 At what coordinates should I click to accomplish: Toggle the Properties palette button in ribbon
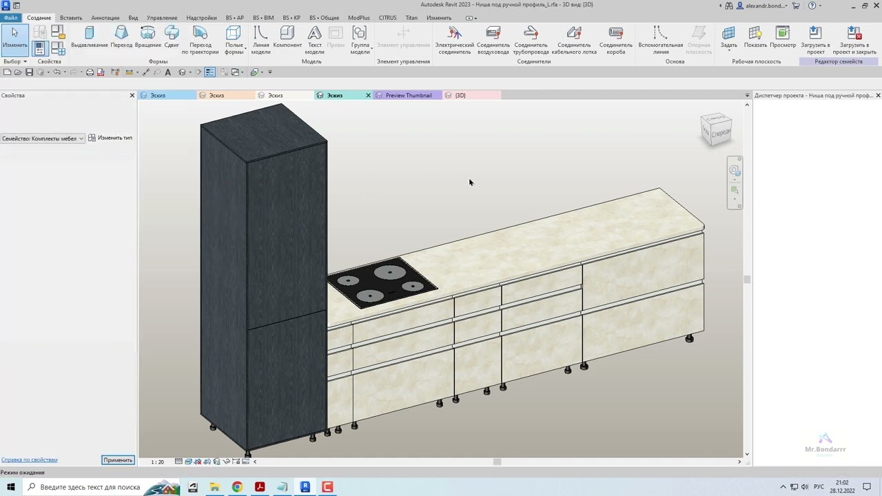click(39, 48)
